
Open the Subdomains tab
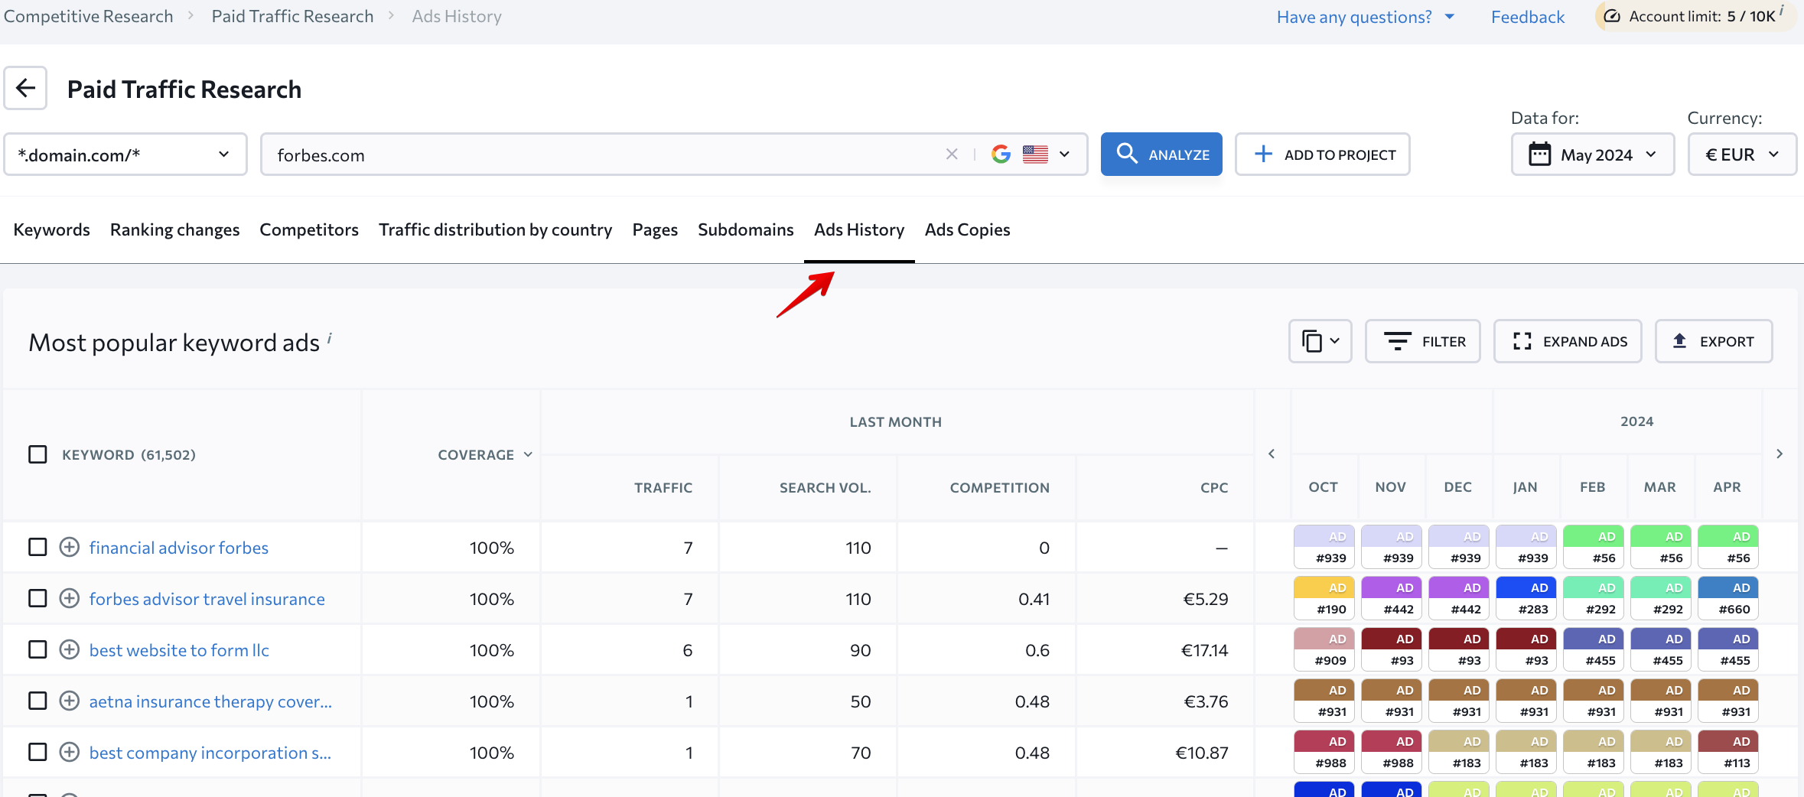746,229
